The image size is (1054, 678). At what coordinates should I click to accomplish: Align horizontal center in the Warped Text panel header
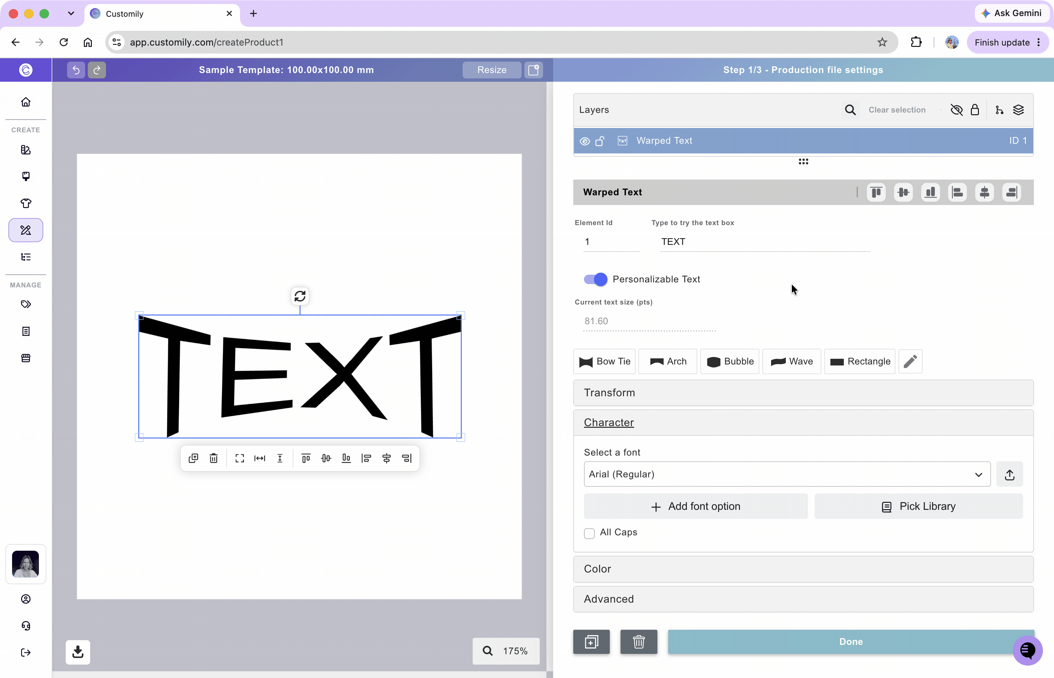click(984, 192)
